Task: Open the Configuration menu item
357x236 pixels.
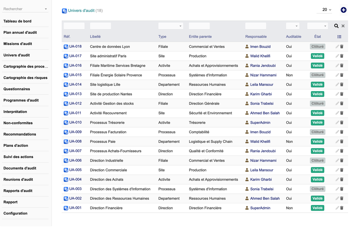Action: [15, 213]
